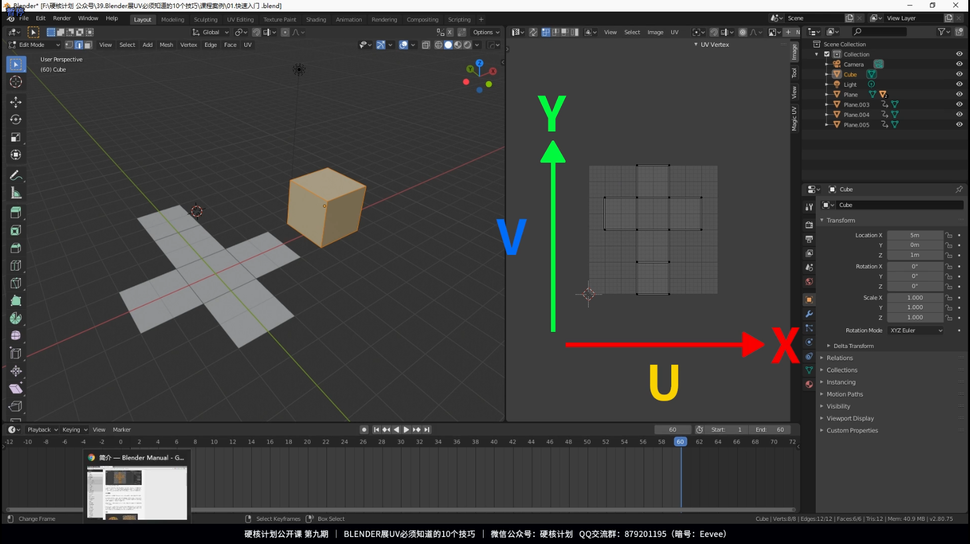Select the Annotate tool
970x544 pixels.
16,175
